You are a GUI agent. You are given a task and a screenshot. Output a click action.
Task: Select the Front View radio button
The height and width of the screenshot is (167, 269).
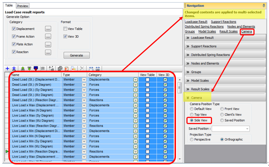[x=222, y=109]
